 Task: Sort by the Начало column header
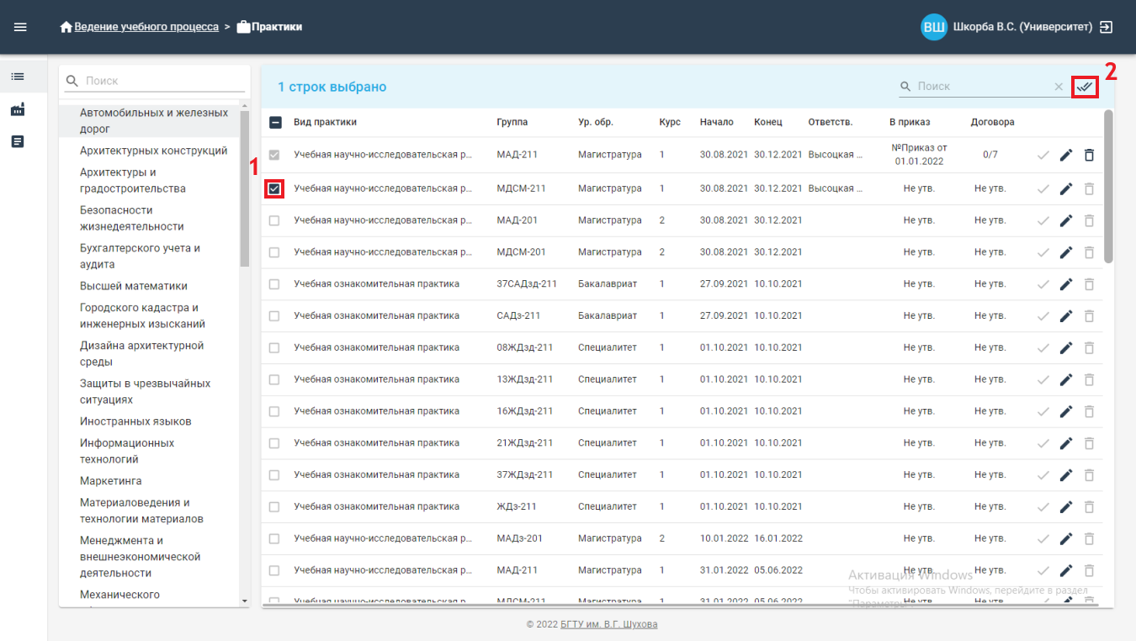717,122
